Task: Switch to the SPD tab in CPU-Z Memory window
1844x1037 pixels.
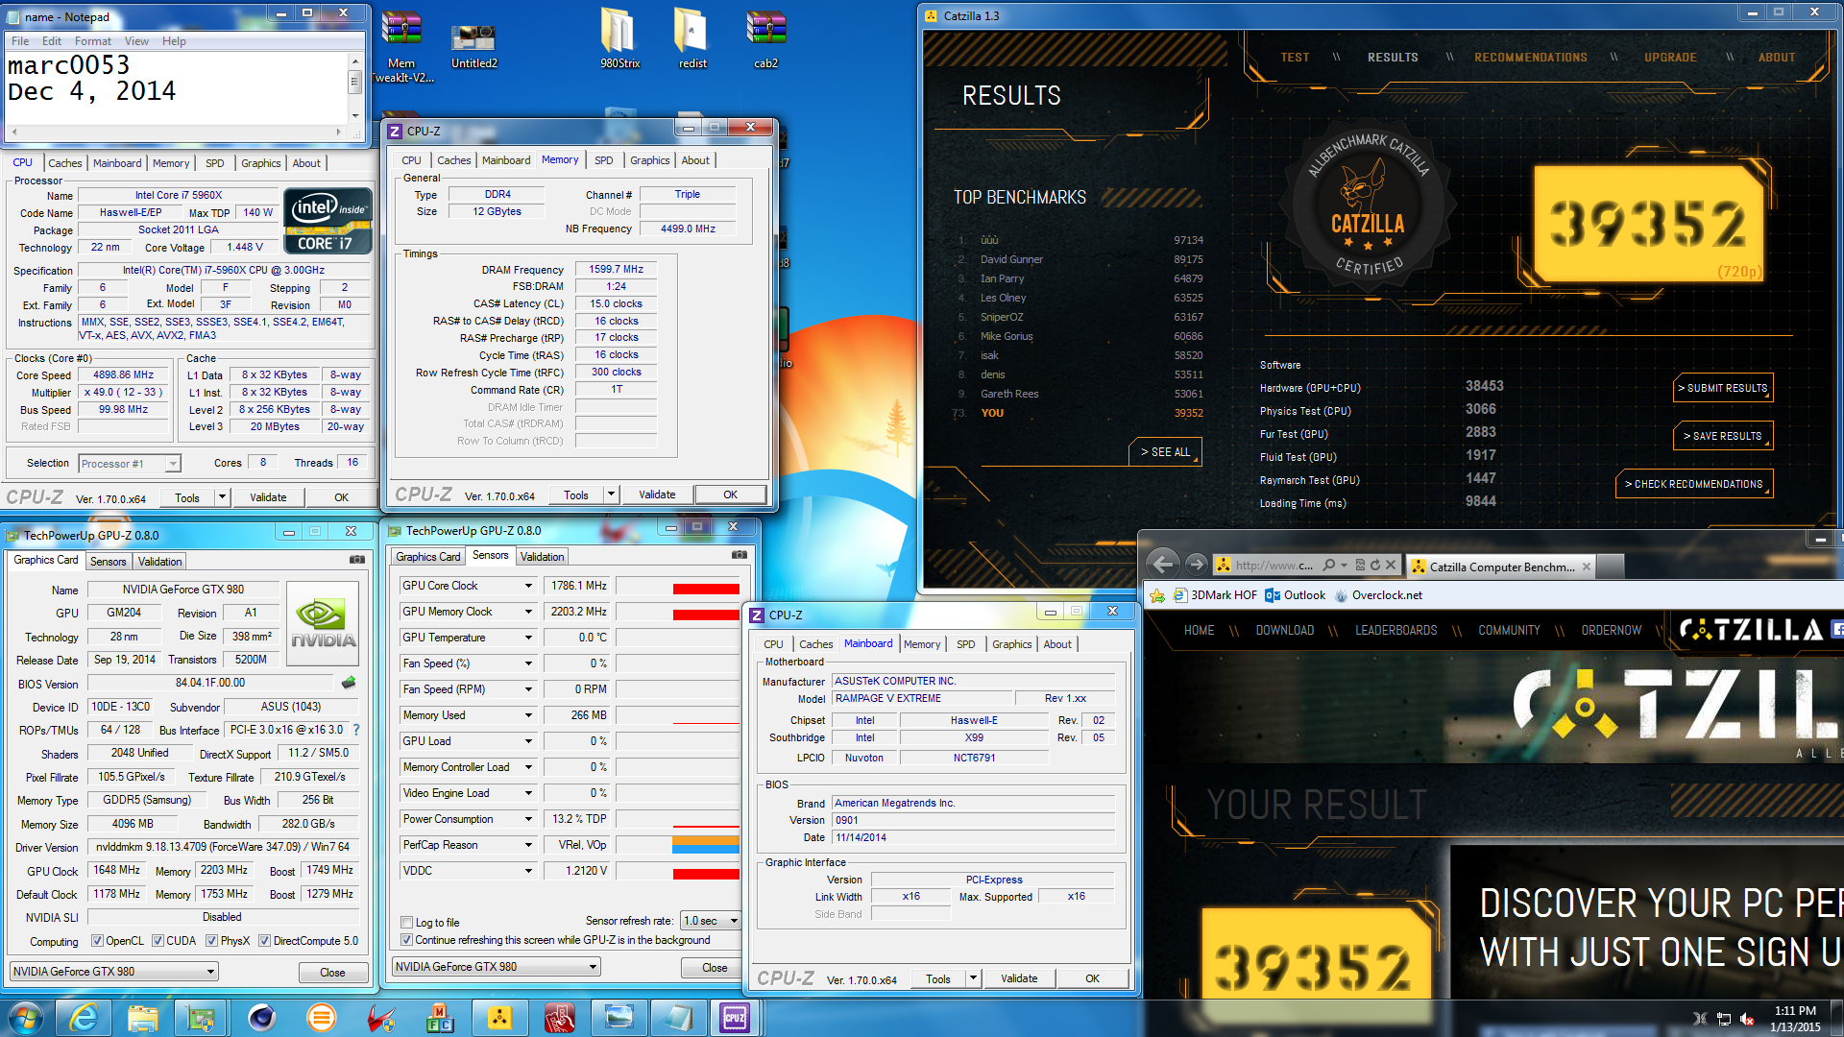Action: [603, 160]
